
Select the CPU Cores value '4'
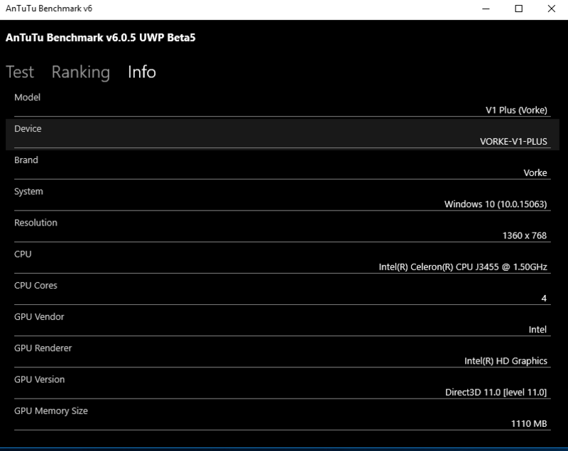(x=544, y=299)
